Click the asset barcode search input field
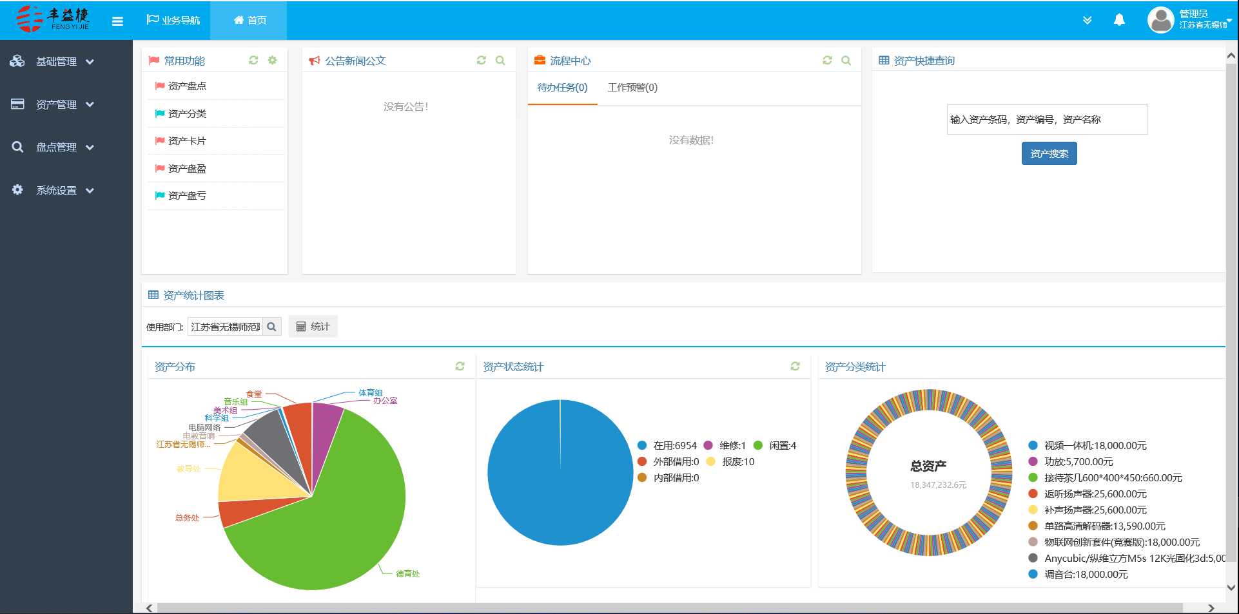 pos(1046,119)
